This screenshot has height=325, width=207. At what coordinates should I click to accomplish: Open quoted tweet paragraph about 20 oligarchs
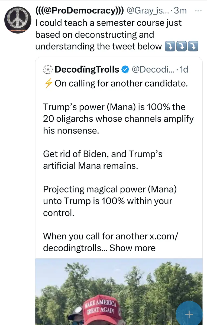(x=118, y=119)
